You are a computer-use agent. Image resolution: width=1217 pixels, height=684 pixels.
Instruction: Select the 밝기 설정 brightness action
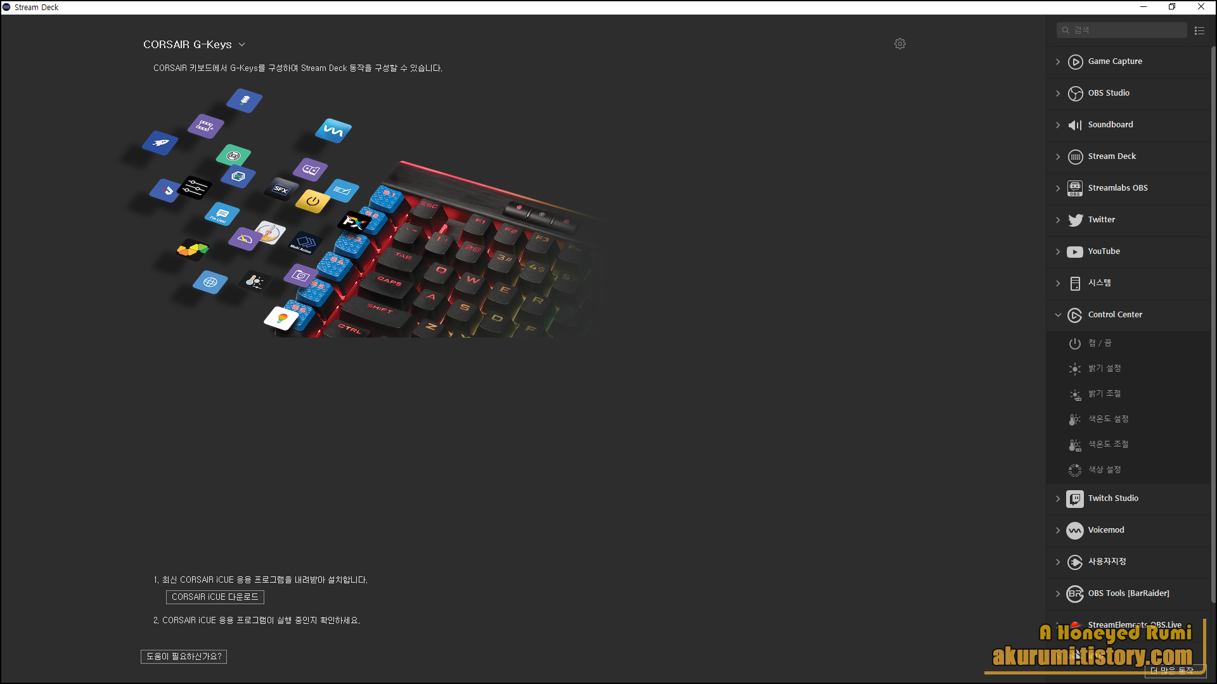point(1104,369)
